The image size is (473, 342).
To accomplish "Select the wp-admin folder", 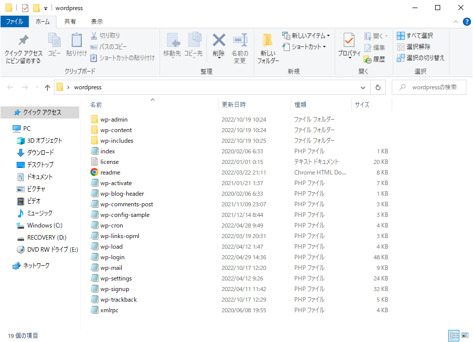I will [114, 120].
